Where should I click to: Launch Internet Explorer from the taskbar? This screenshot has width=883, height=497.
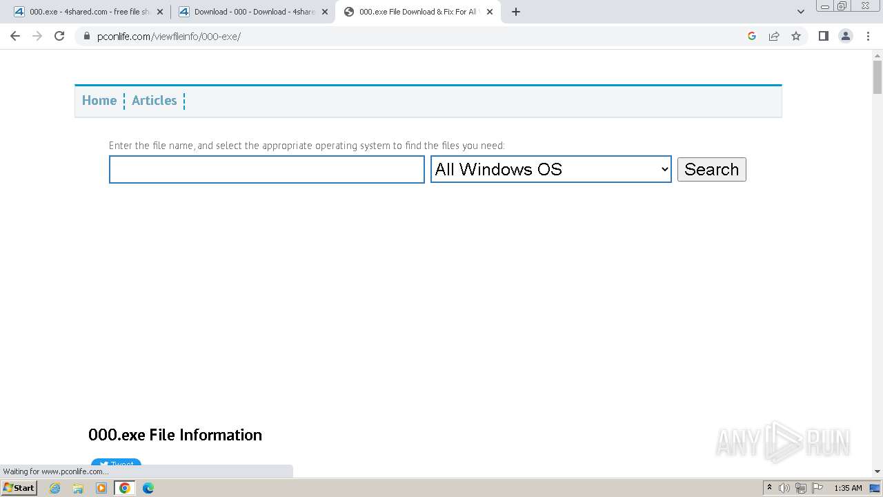[55, 488]
